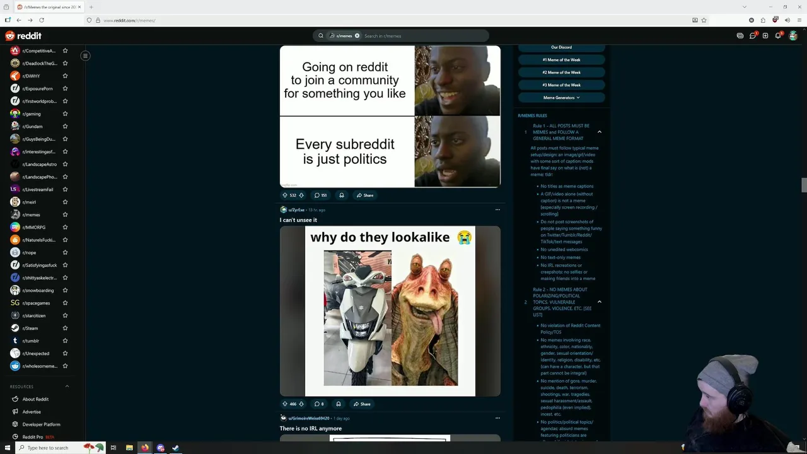Open Steam from the taskbar
This screenshot has width=807, height=454.
[176, 448]
